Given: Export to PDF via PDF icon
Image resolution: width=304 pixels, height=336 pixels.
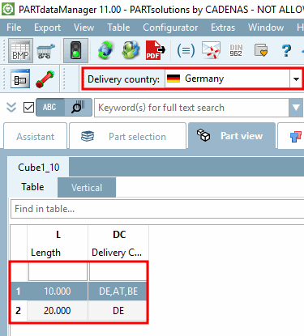Looking at the screenshot, I should [156, 50].
